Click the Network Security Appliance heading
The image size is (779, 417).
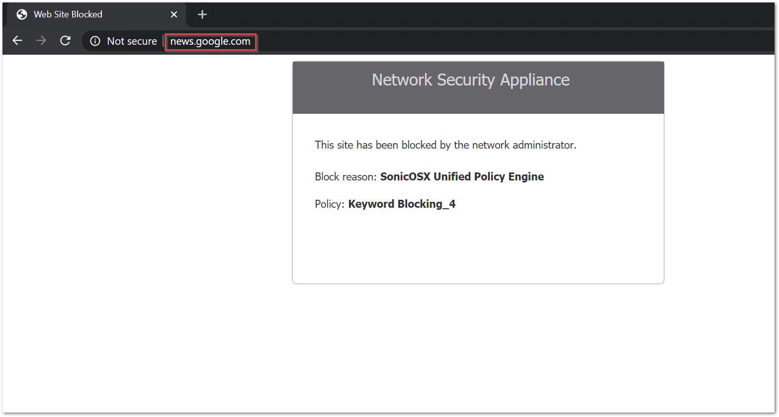(470, 80)
